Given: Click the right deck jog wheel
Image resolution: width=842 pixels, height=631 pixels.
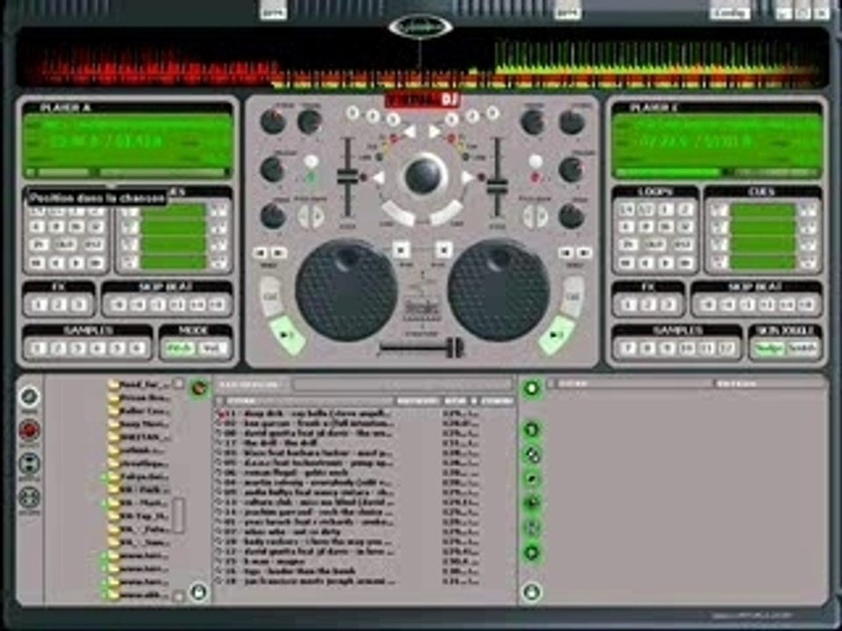Looking at the screenshot, I should [498, 290].
